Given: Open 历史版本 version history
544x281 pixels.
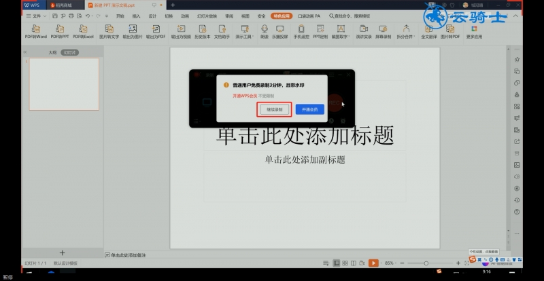Looking at the screenshot, I should click(x=202, y=31).
